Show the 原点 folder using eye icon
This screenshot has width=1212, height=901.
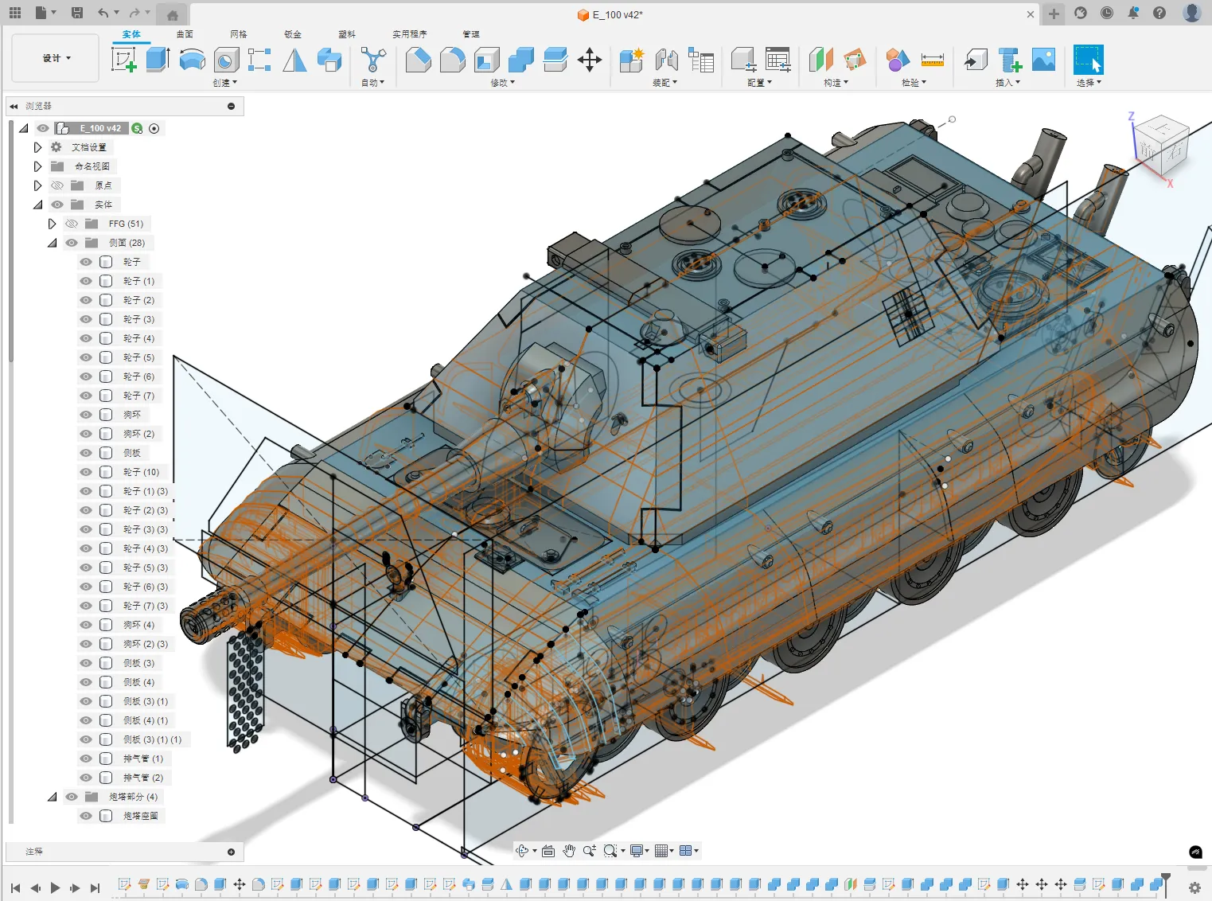[x=57, y=185]
